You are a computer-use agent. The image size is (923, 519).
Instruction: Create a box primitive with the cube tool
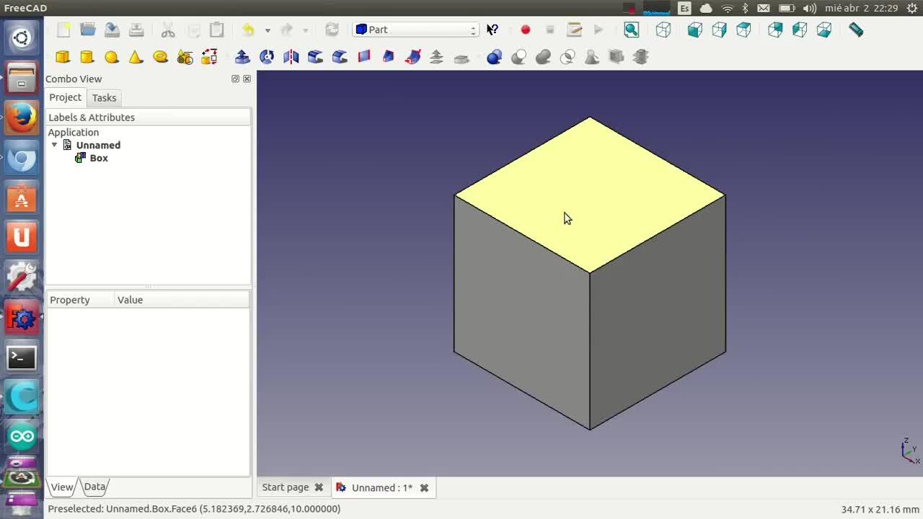[63, 57]
